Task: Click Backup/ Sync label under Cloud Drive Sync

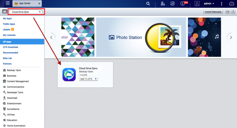Action: point(86,72)
